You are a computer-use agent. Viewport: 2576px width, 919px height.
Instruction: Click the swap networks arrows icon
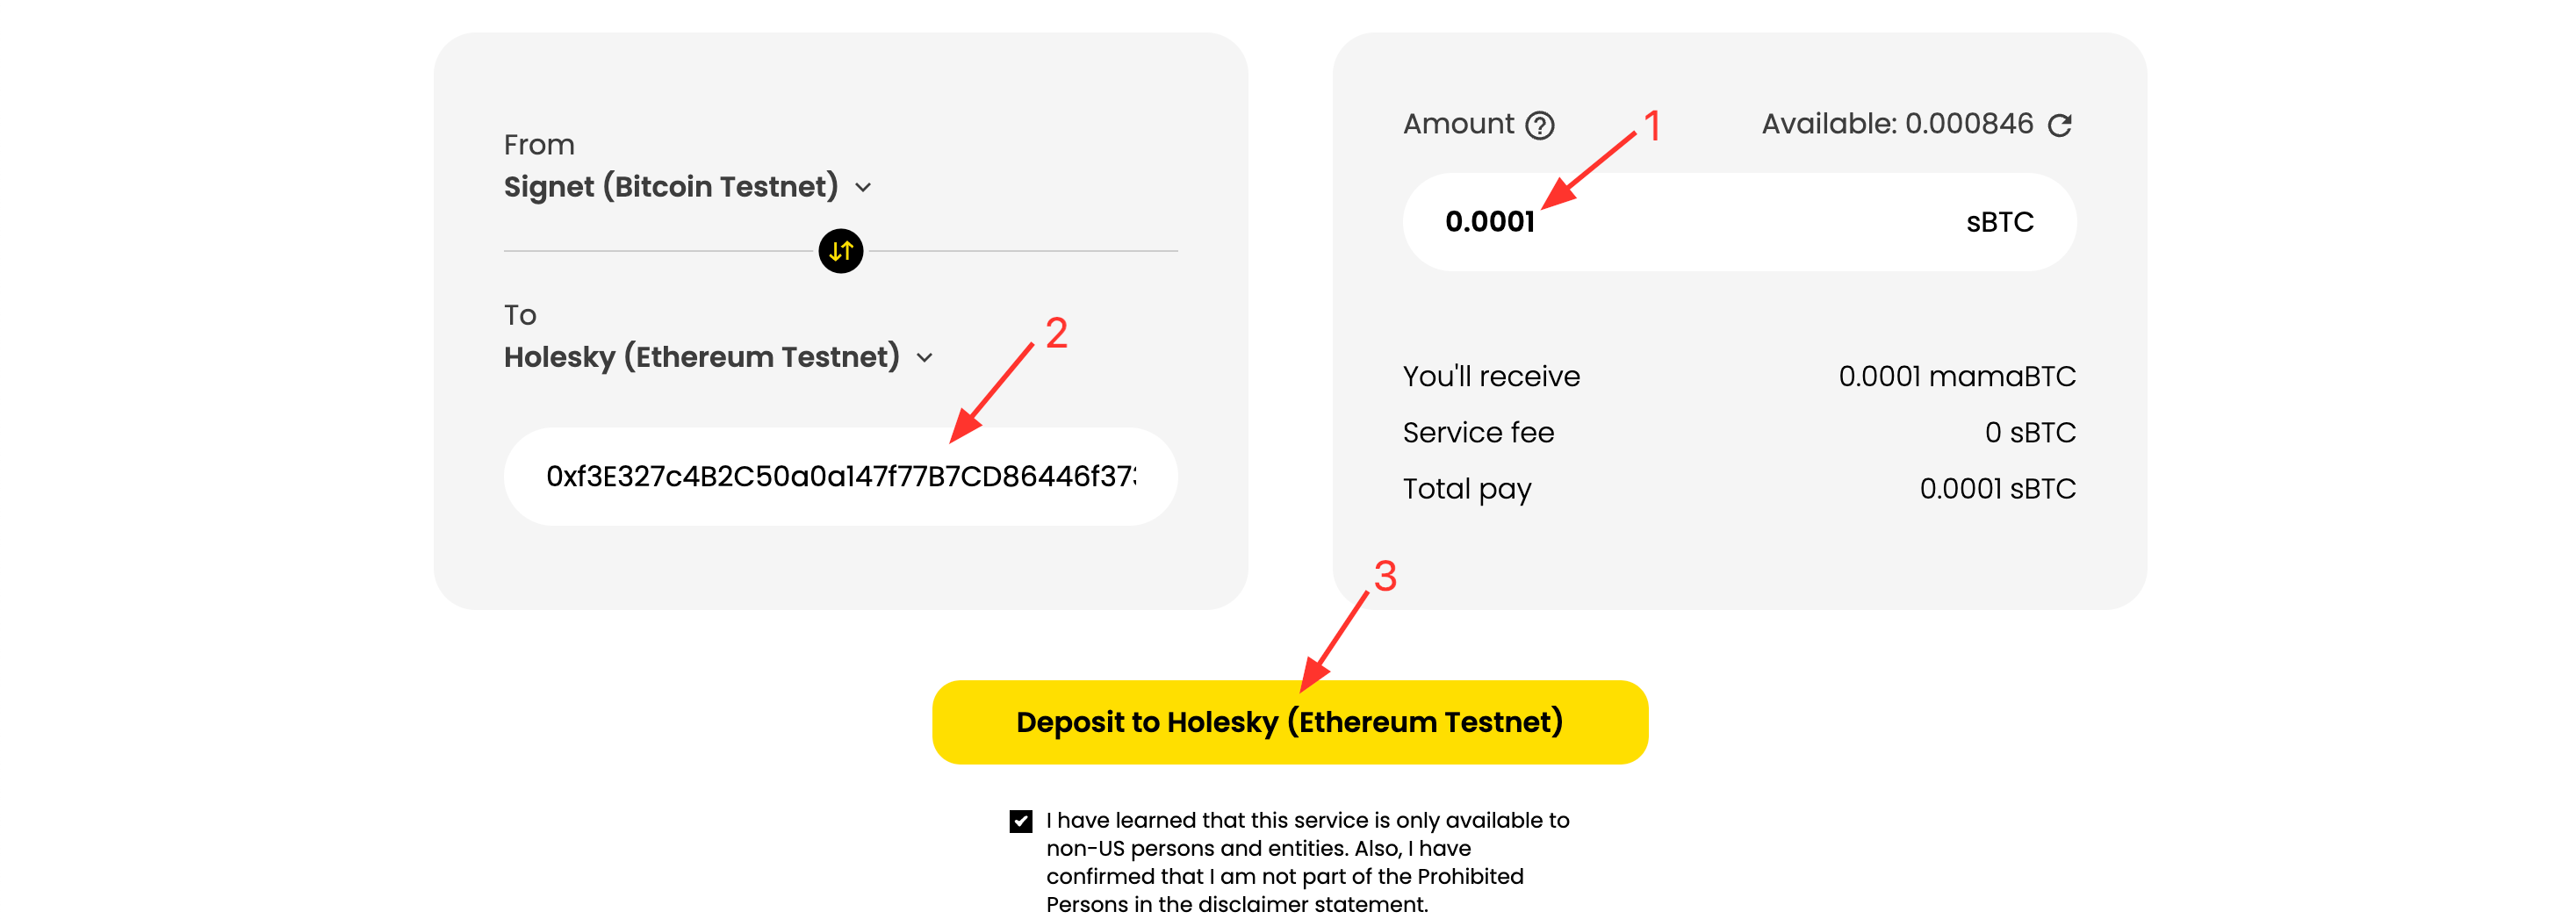(840, 251)
